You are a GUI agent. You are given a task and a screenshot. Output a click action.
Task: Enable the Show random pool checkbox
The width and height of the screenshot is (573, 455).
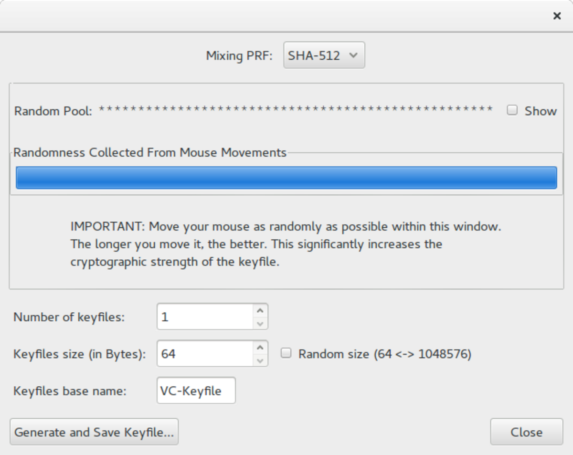pyautogui.click(x=512, y=111)
